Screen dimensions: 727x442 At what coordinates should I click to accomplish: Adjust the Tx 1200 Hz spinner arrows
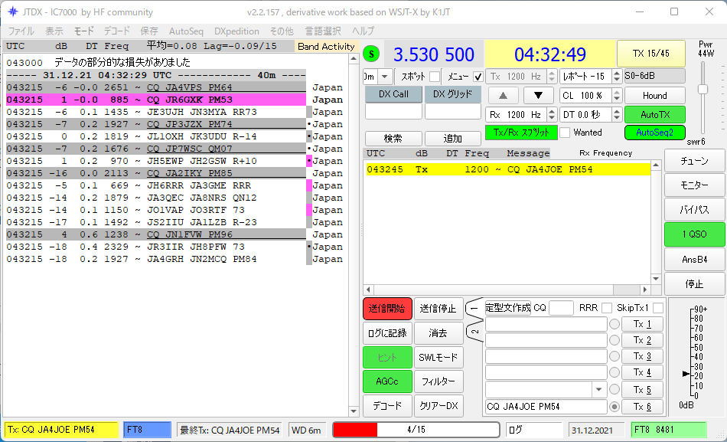(x=552, y=76)
